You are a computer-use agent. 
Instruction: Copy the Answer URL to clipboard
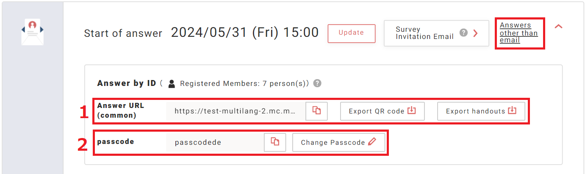tap(316, 111)
